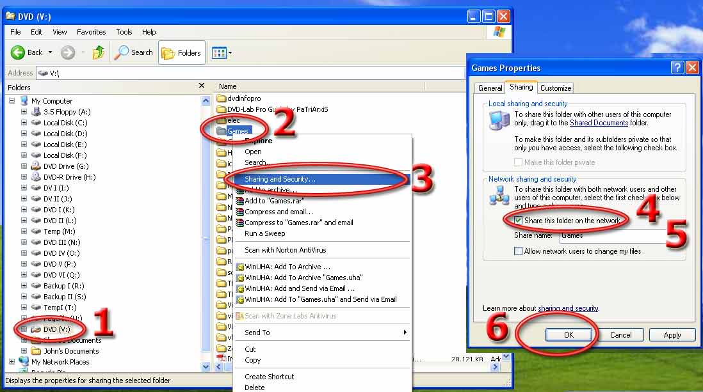This screenshot has width=703, height=392.
Task: Enable Allow network users to change files
Action: pos(518,251)
